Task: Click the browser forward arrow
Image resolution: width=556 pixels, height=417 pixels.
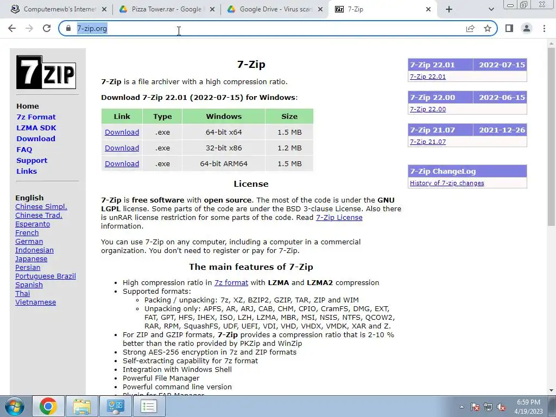Action: (29, 28)
